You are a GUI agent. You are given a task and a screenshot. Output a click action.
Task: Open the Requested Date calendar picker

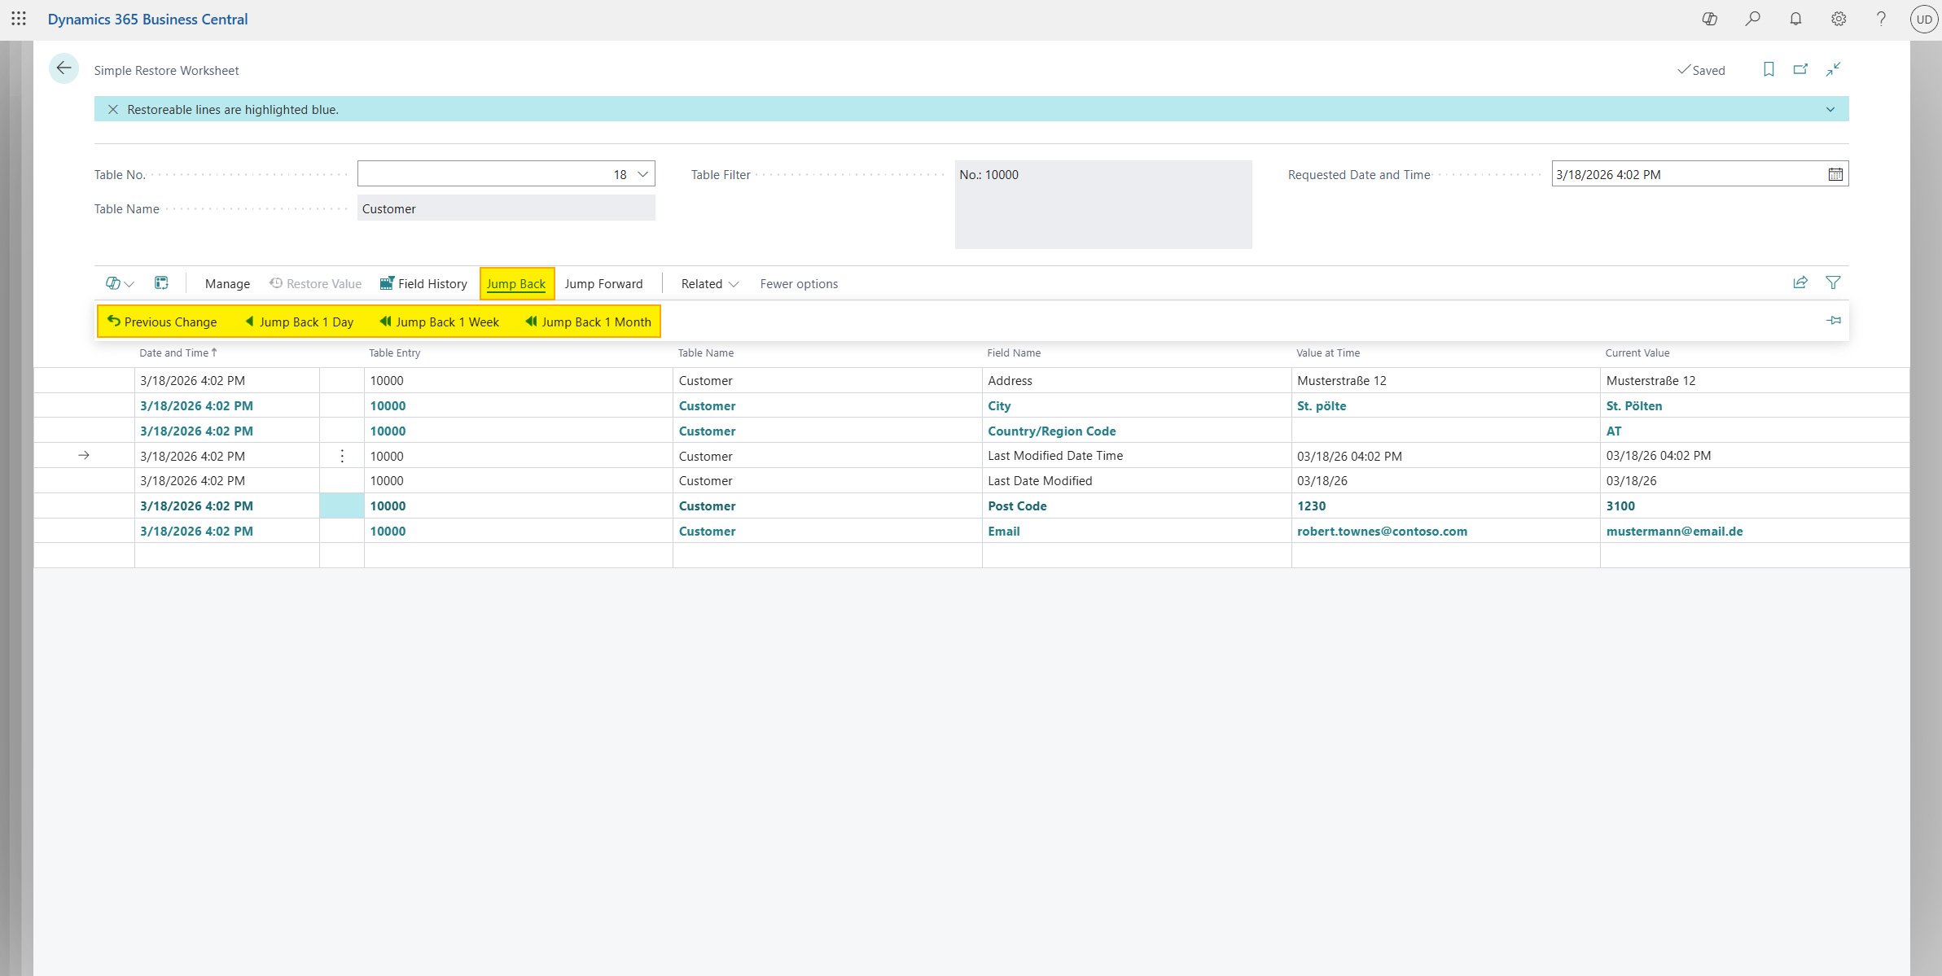tap(1835, 174)
